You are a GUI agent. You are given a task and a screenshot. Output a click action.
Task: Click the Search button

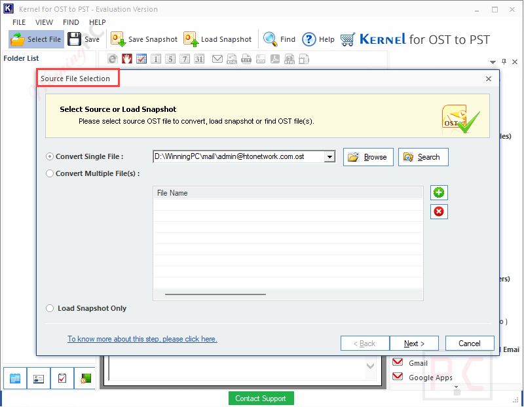(x=423, y=157)
